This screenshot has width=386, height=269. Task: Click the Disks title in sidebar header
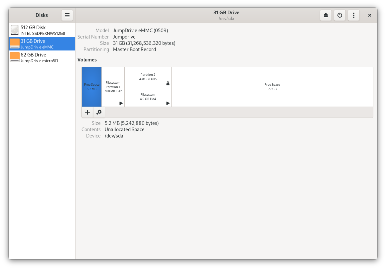(x=42, y=15)
